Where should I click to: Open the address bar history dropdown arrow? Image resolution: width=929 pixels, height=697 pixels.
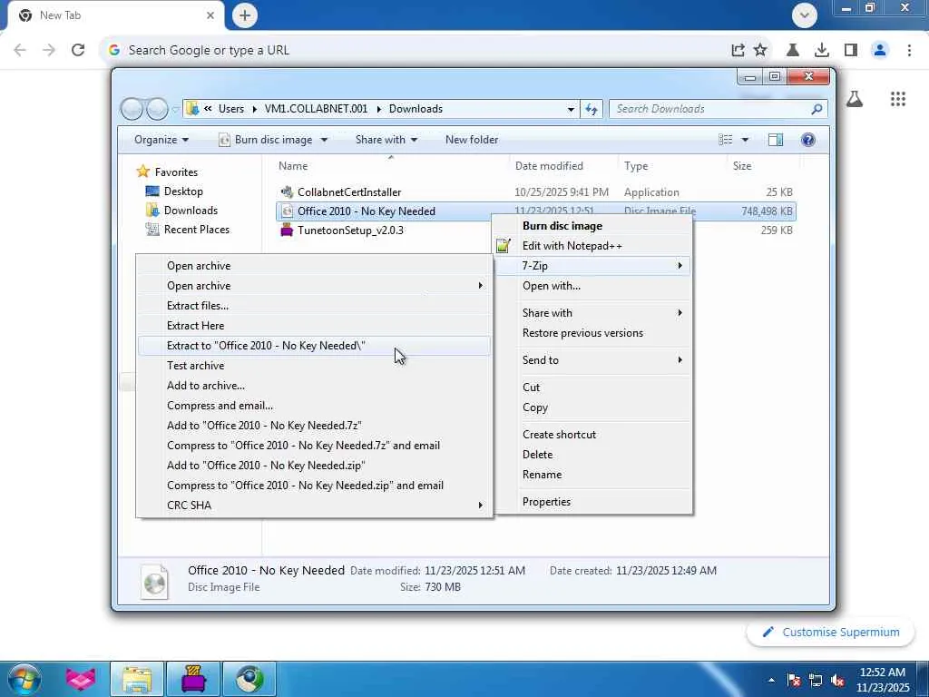[x=571, y=109]
